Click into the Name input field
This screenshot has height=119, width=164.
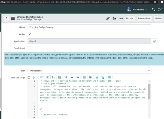coord(89,27)
